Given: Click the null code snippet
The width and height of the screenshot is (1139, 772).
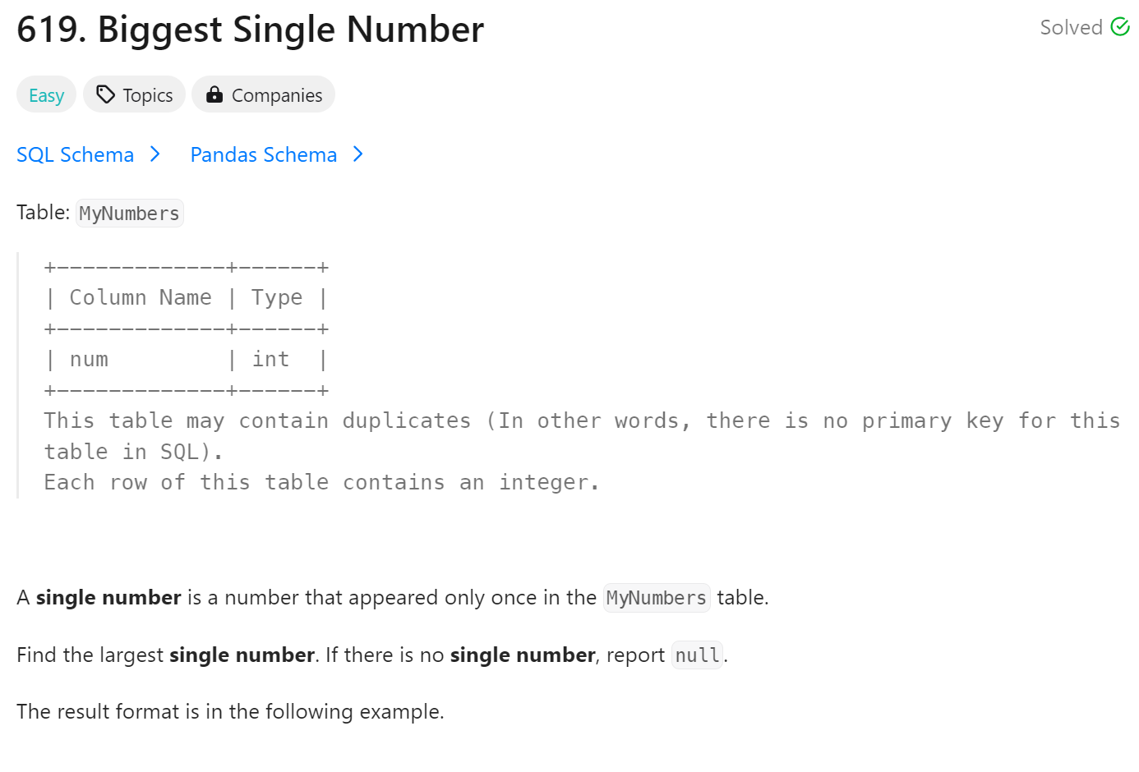Looking at the screenshot, I should point(697,655).
